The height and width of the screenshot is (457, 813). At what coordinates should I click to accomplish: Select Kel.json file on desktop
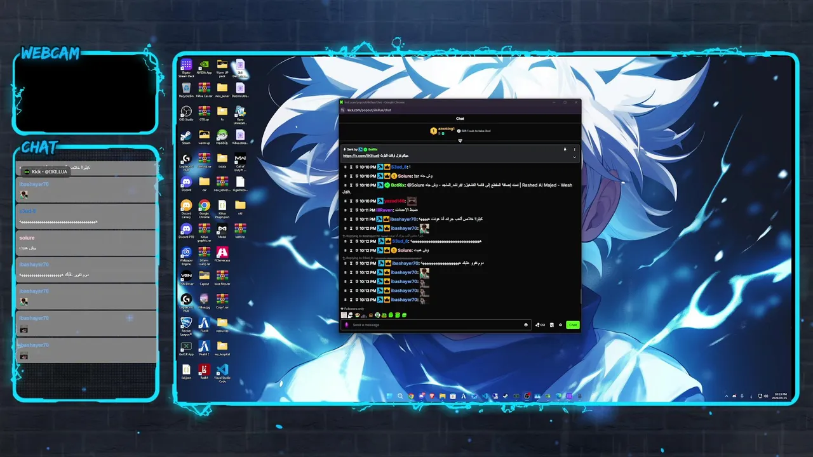click(186, 372)
